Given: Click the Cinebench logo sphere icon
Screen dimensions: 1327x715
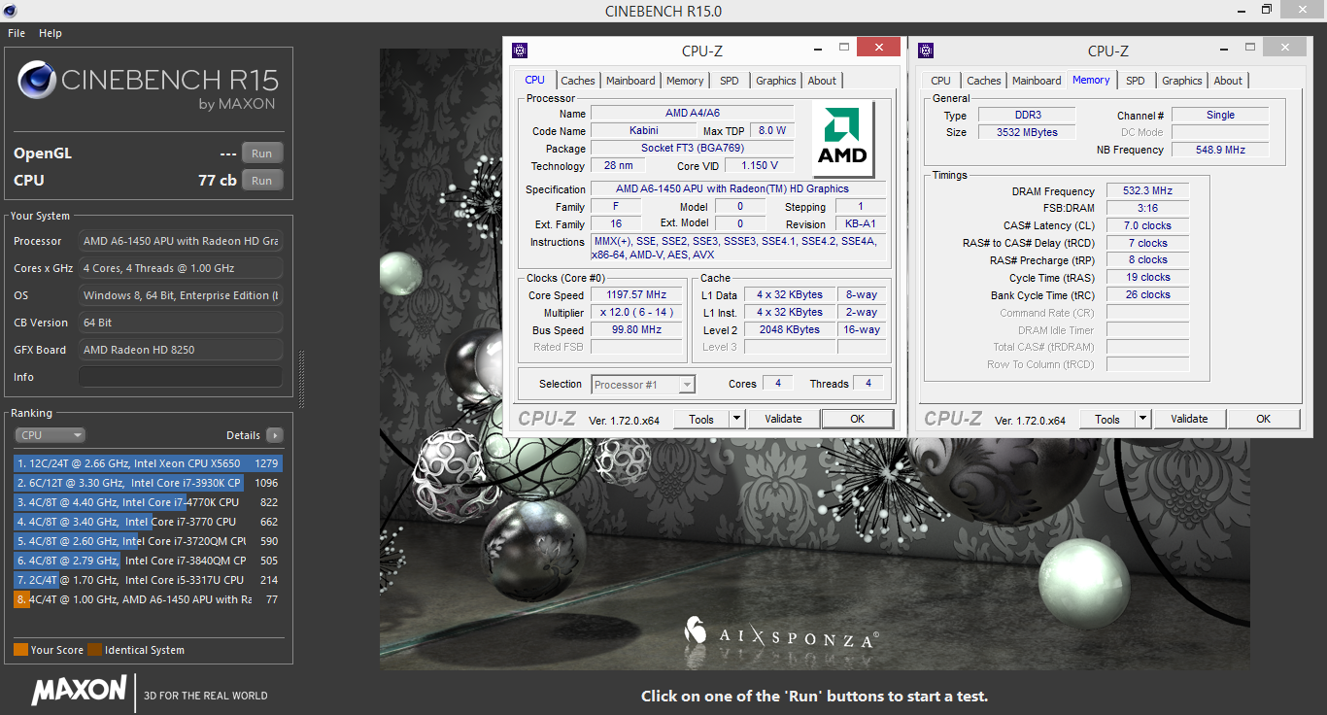Looking at the screenshot, I should (36, 81).
